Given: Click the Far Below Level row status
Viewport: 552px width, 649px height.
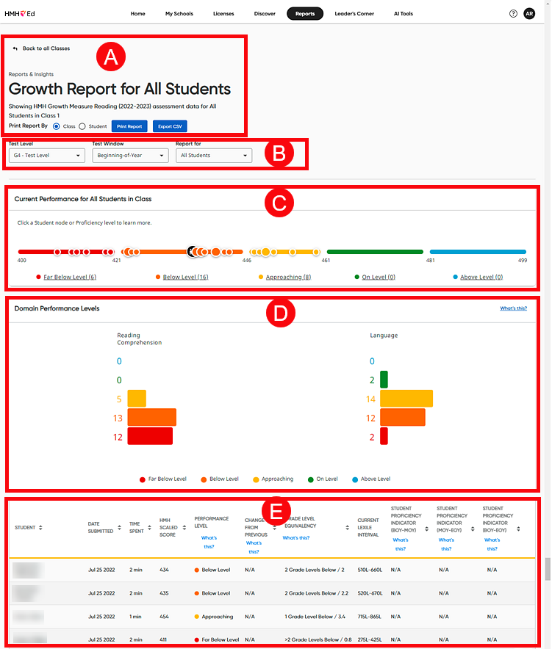Looking at the screenshot, I should pos(217,639).
